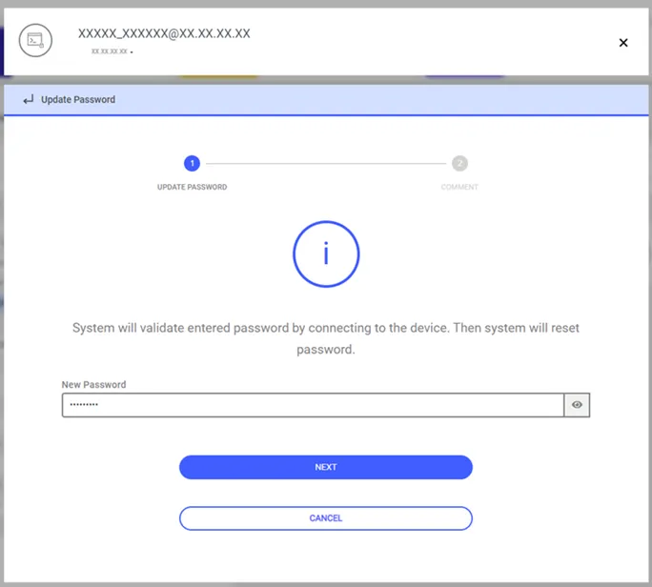Go to step 1 Update Password circle

192,163
